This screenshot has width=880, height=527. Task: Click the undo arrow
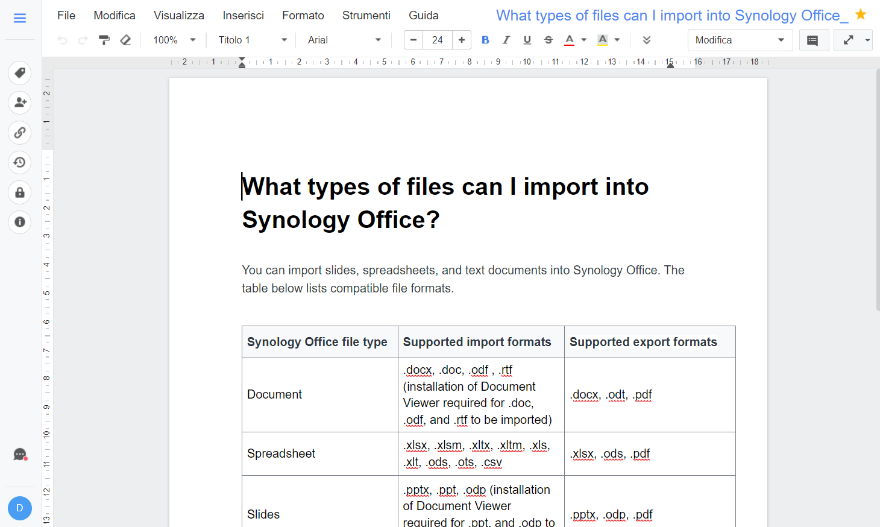(62, 40)
